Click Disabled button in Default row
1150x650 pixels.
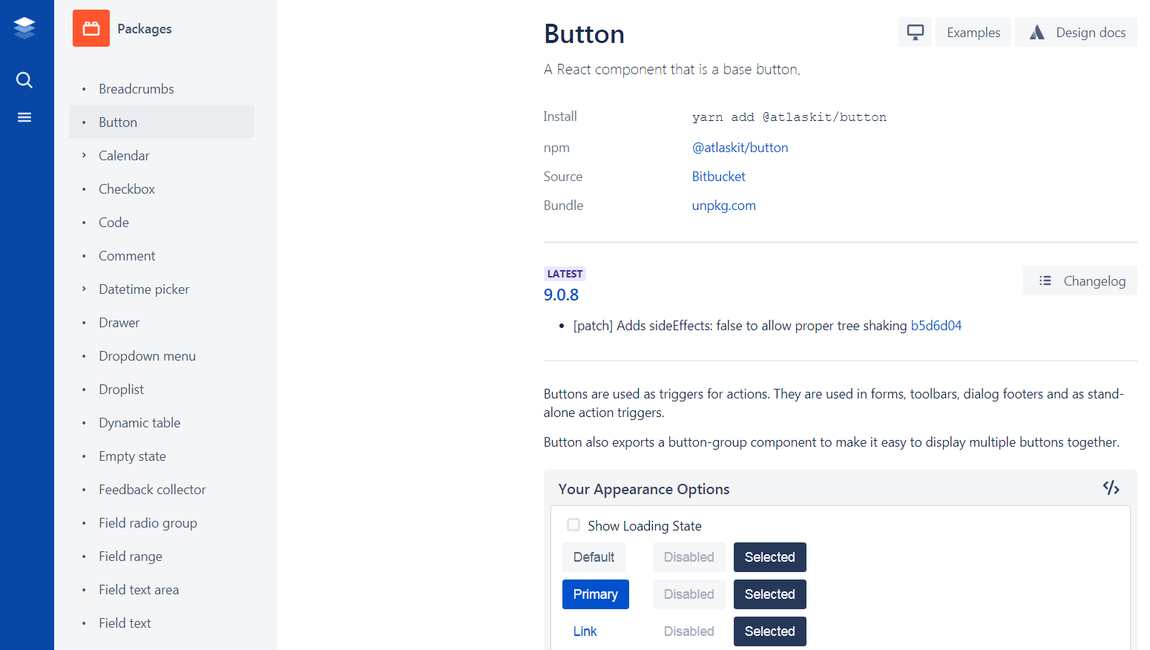pyautogui.click(x=689, y=557)
